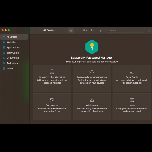This screenshot has width=152, height=152.
Task: Switch to grid view icon
Action: coord(71,30)
